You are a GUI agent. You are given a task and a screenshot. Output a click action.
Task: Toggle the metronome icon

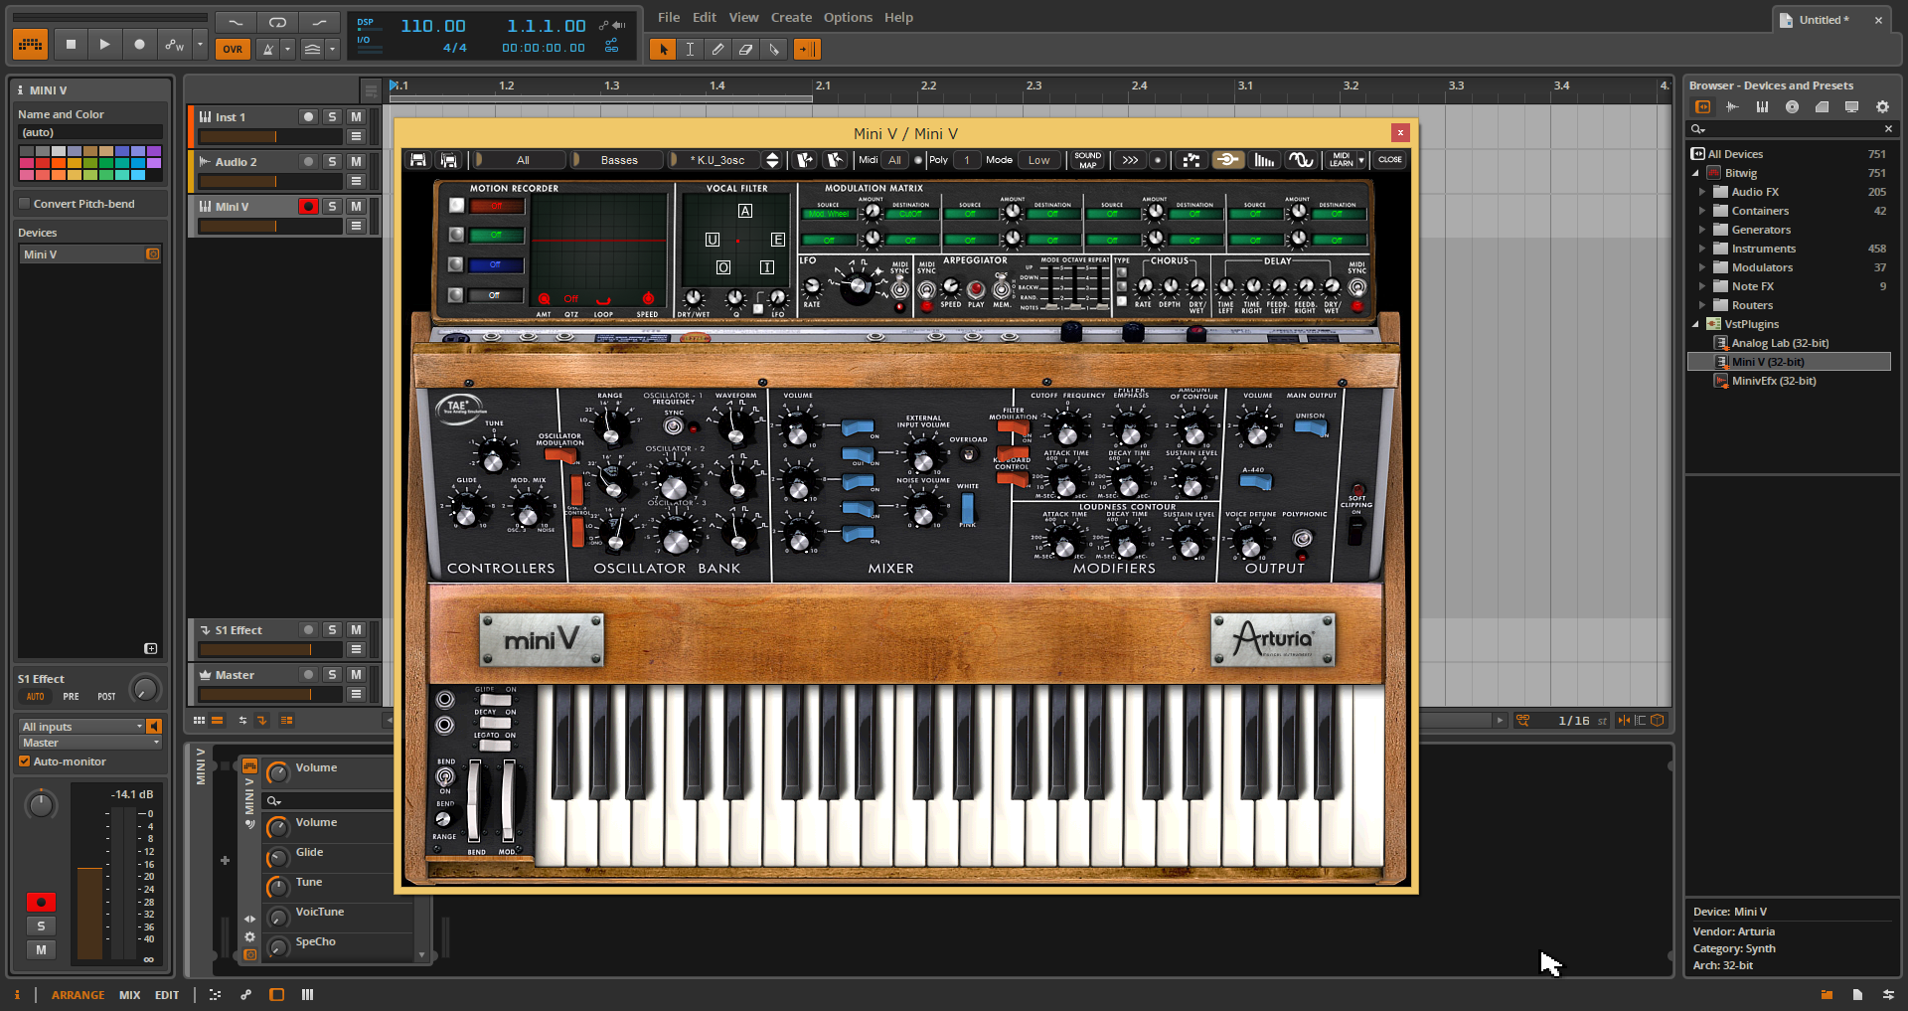267,49
